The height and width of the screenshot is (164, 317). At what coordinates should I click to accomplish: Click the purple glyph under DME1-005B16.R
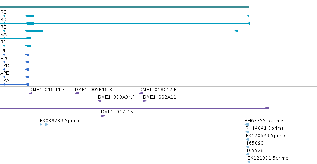coord(77,93)
